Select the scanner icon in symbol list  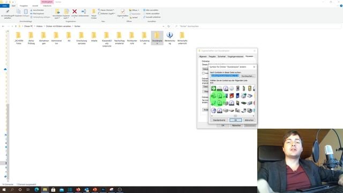click(x=250, y=95)
